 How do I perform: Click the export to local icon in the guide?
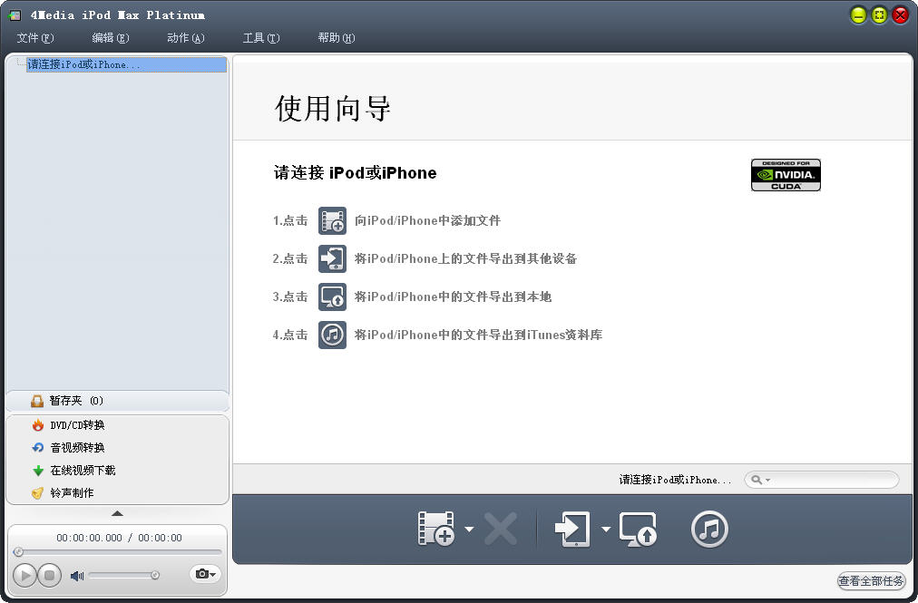point(332,297)
